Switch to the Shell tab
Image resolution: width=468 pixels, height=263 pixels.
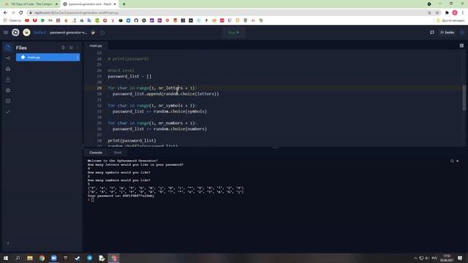[118, 153]
